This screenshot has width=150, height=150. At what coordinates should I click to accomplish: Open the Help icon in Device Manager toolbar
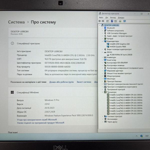click(x=112, y=21)
